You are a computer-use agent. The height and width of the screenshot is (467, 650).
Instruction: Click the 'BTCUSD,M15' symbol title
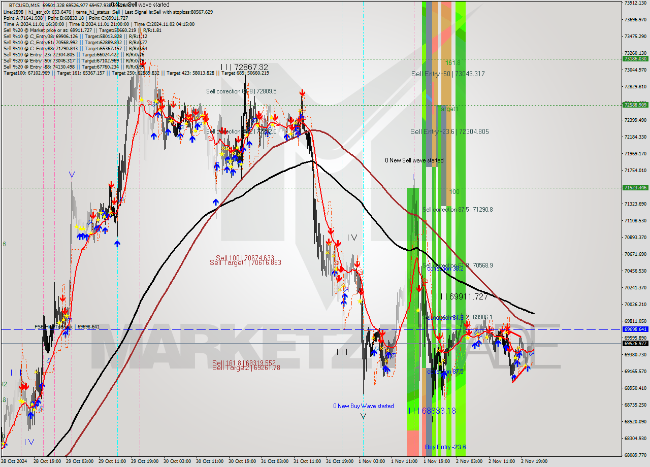pyautogui.click(x=24, y=5)
